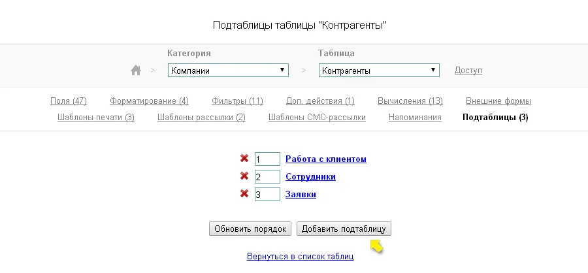Select the Подтаблицы (3) tab
588x273 pixels.
coord(495,118)
